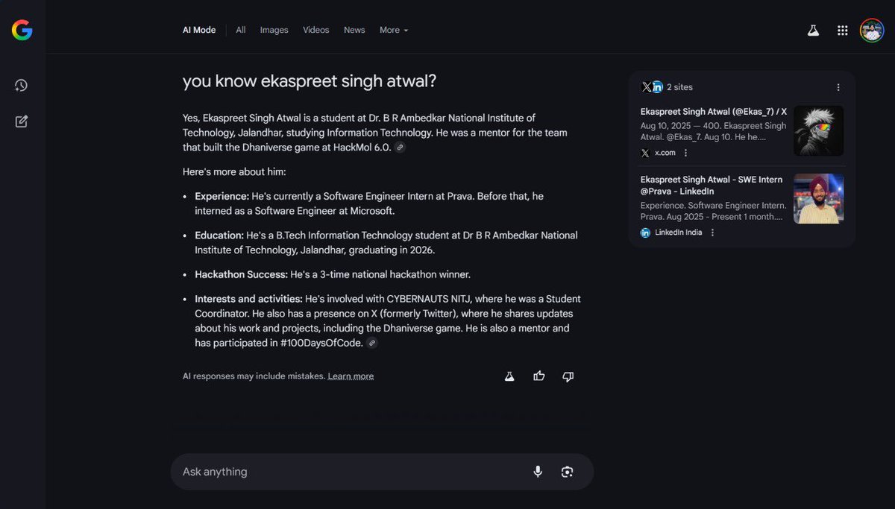Click 'Aug 10, 2025 — 400.' snippet text

(682, 126)
